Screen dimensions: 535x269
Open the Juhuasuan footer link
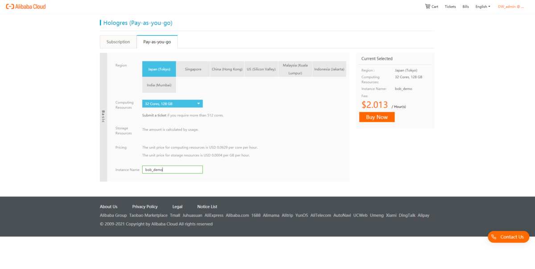[192, 215]
